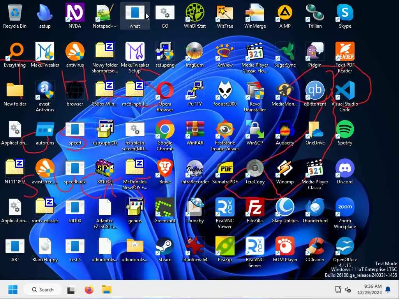Select the foobar2000 alien icon
The height and width of the screenshot is (299, 399).
(225, 90)
